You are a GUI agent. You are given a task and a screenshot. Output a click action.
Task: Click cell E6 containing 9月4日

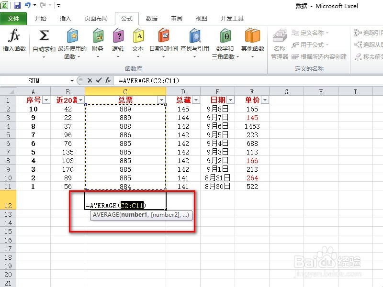click(218, 143)
